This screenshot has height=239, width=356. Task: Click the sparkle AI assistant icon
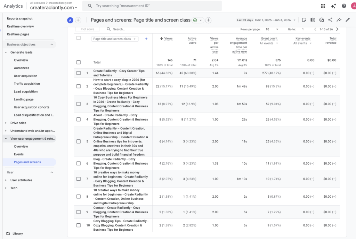(333, 6)
